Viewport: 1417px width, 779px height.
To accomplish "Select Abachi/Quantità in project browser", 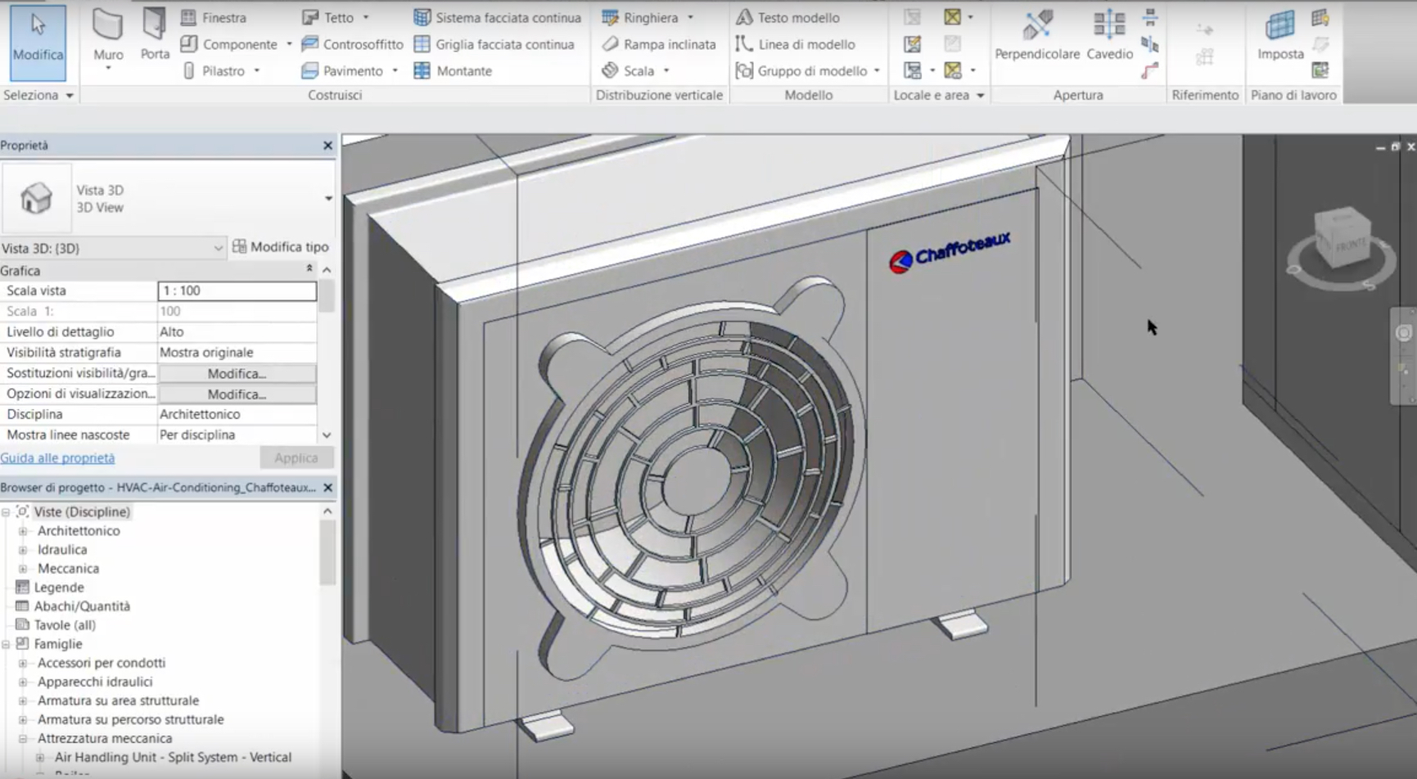I will tap(82, 606).
